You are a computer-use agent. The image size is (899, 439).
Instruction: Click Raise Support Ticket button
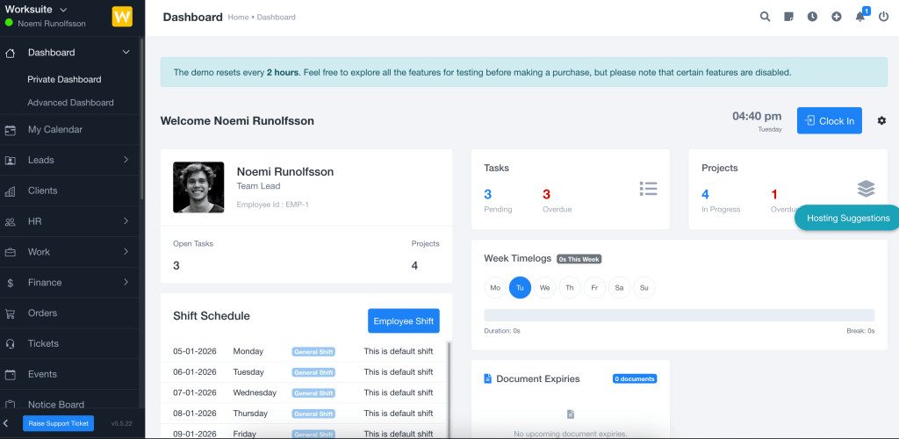pyautogui.click(x=58, y=423)
